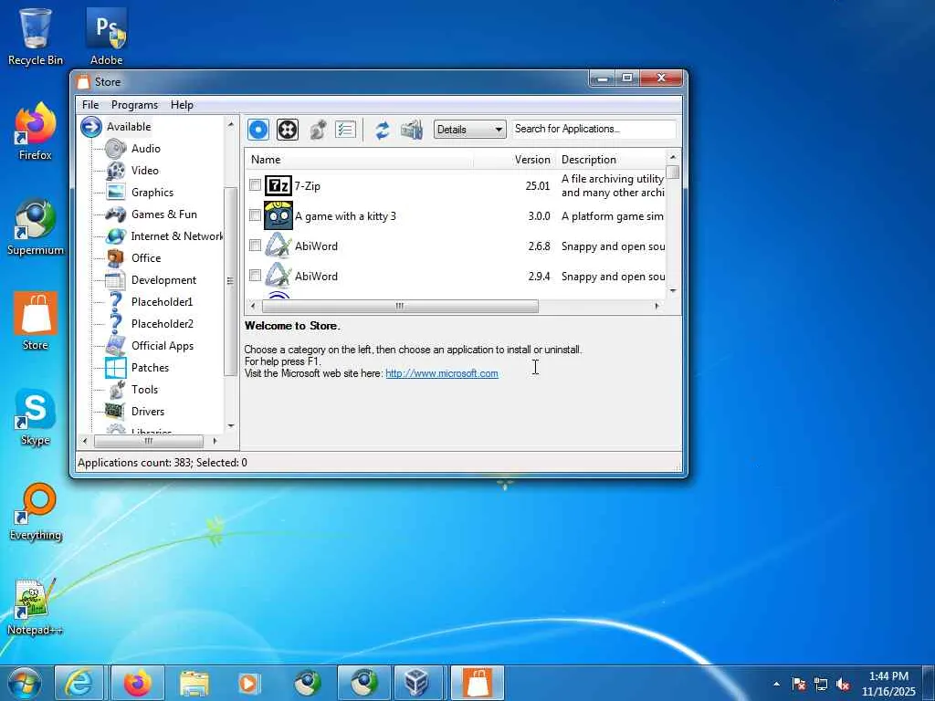Sort the list by the Version column header
935x701 pixels.
pos(531,160)
